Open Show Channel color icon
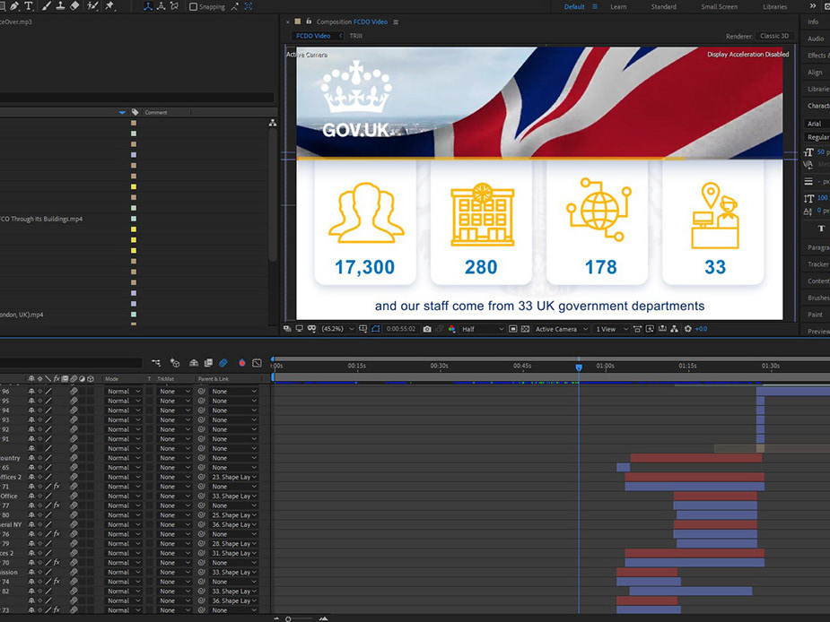The image size is (830, 622). (x=451, y=329)
